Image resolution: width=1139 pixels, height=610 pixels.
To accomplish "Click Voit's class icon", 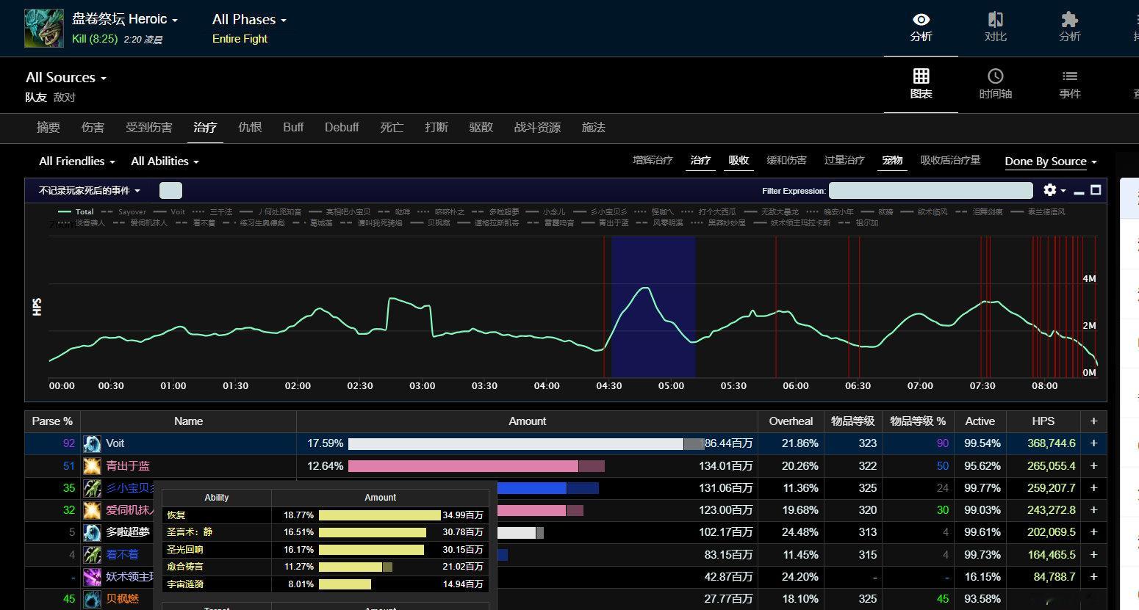I will coord(92,443).
